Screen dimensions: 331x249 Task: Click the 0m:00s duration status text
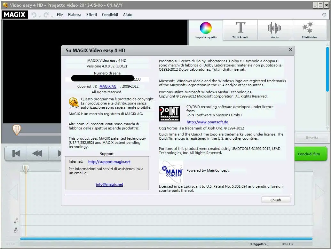click(x=287, y=244)
